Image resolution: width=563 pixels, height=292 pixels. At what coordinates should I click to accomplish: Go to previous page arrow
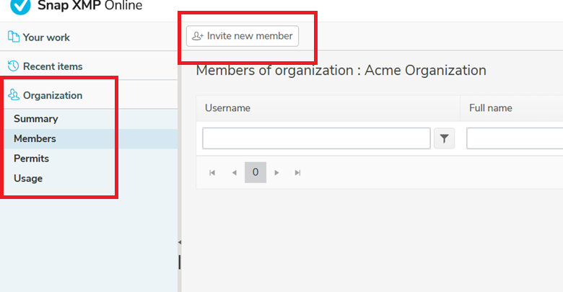(234, 173)
